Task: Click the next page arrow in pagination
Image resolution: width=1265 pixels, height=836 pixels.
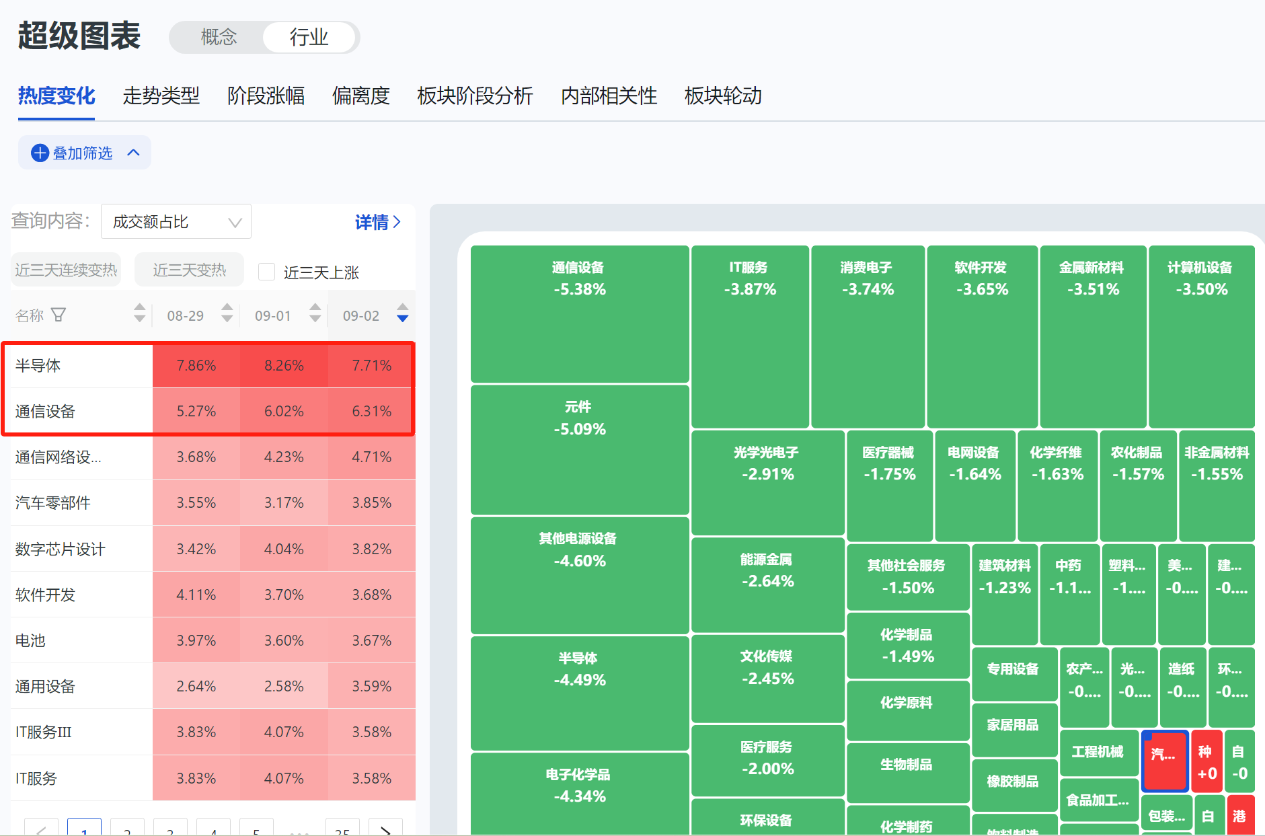Action: tap(386, 829)
